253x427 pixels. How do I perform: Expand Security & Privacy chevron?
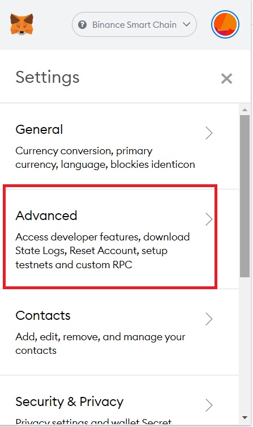click(x=209, y=405)
